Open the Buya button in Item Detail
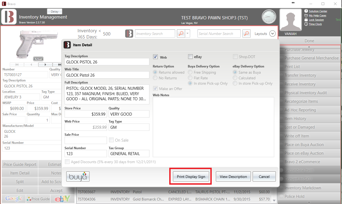This screenshot has height=204, width=342. [x=78, y=176]
